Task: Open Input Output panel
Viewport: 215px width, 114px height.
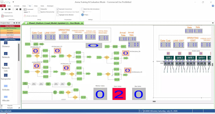Action: (x=10, y=35)
